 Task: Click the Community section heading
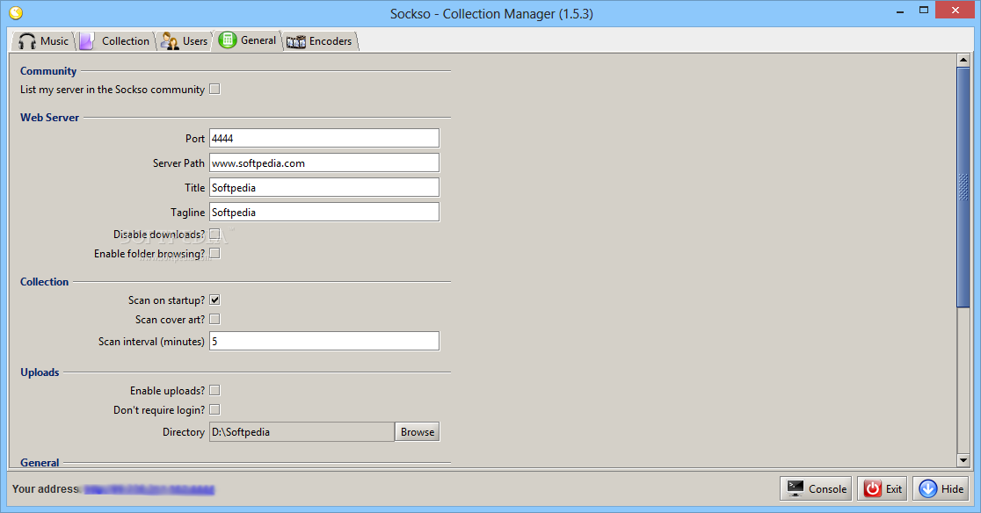[x=48, y=71]
